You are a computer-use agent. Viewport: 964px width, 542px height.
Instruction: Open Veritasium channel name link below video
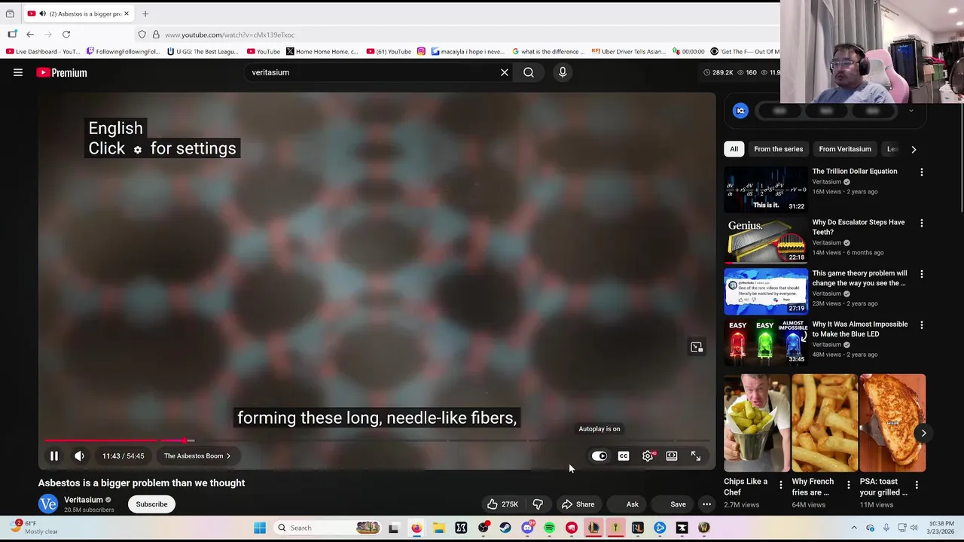[84, 500]
